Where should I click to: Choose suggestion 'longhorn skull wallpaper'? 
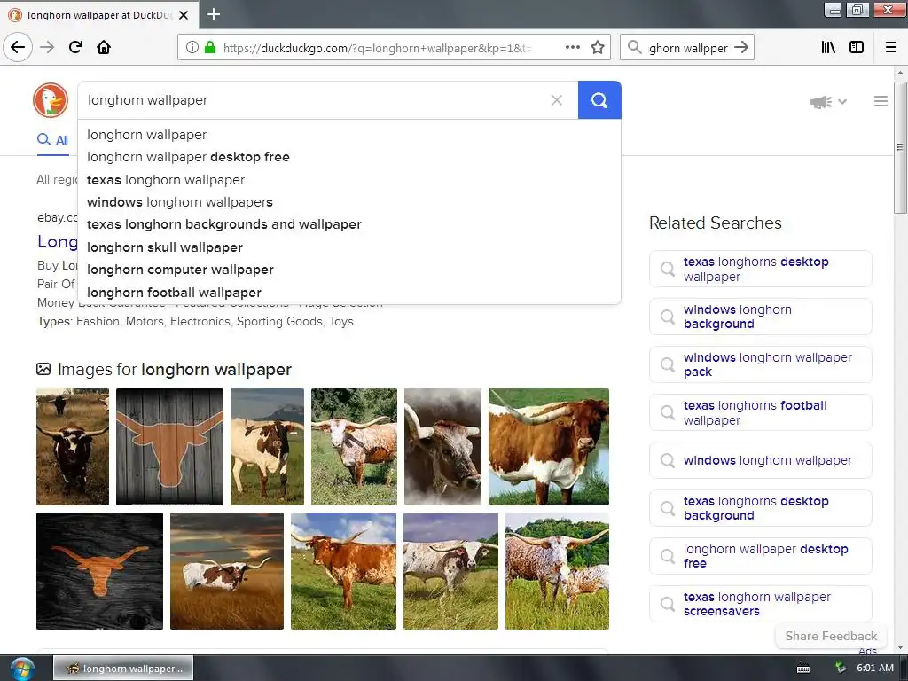point(349,247)
